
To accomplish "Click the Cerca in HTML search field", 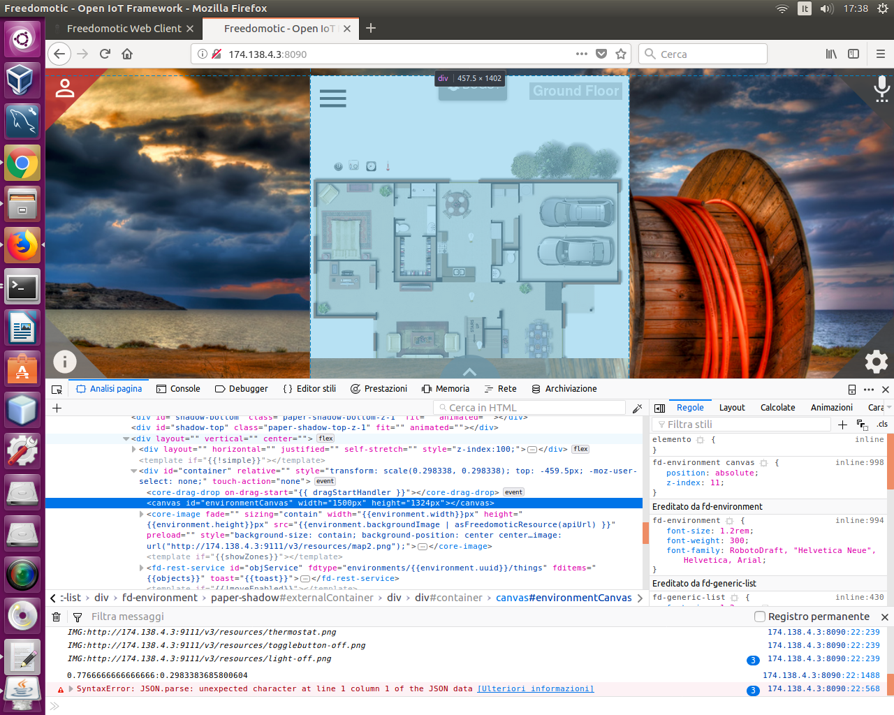I will point(529,408).
